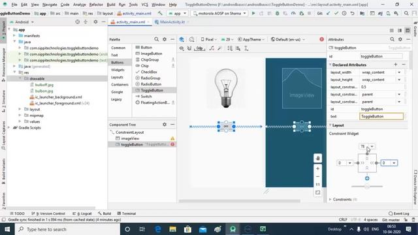
Task: Open Logcat tool window
Action: click(82, 213)
